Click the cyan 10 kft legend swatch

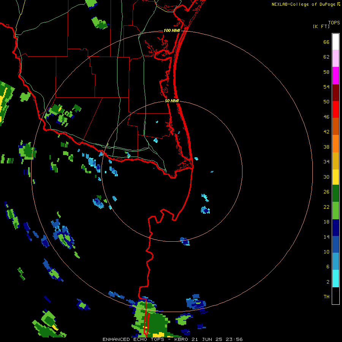coord(336,279)
